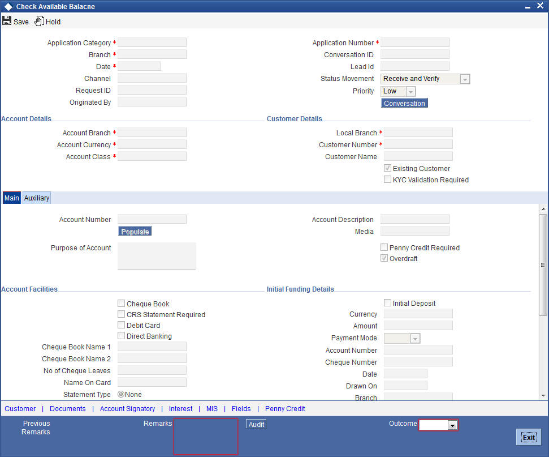Image resolution: width=549 pixels, height=457 pixels.
Task: Open the Fields link
Action: (x=241, y=409)
